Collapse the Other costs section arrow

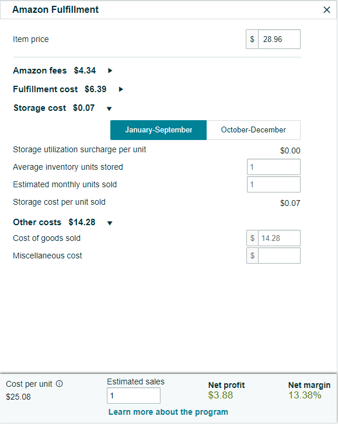click(x=110, y=223)
